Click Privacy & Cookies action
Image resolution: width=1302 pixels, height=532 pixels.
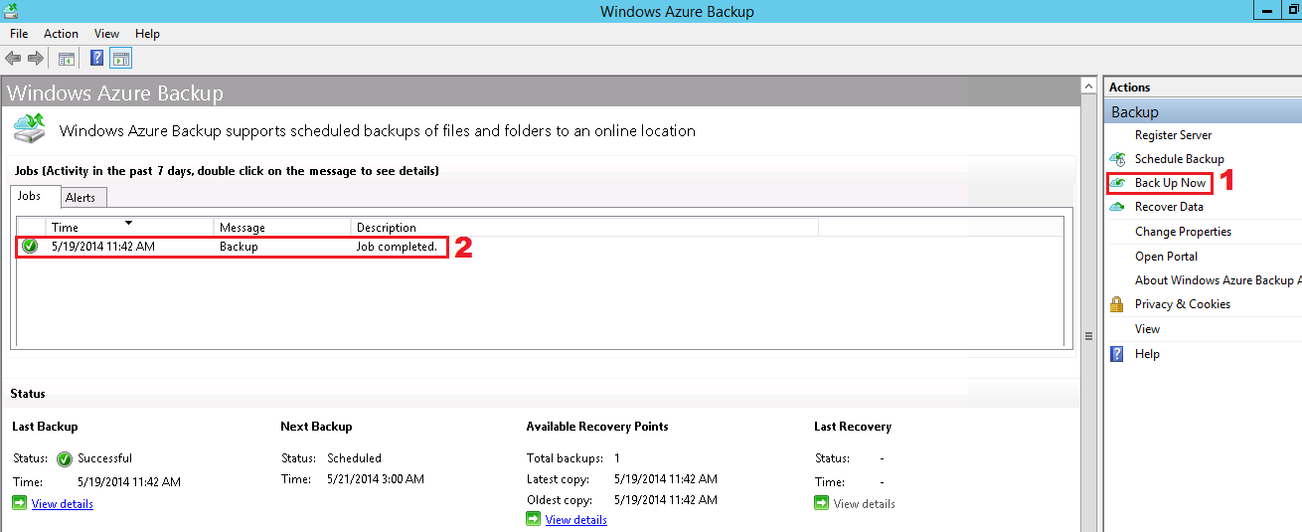(x=1183, y=304)
